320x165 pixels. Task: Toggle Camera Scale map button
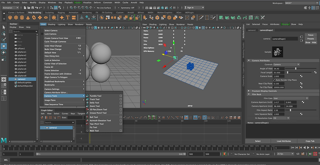click(301, 76)
